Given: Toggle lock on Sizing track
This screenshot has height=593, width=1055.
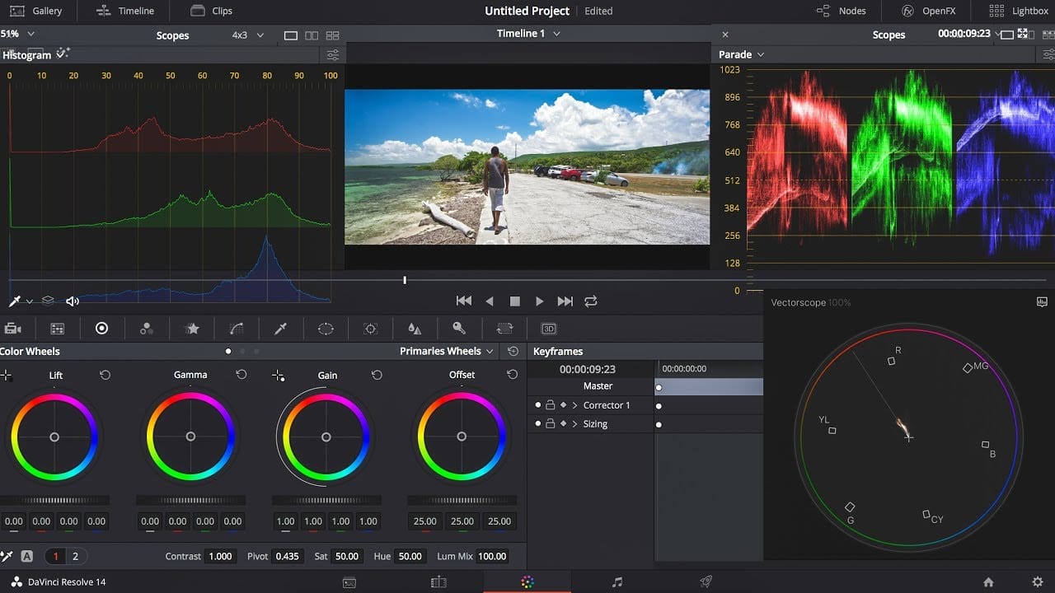Looking at the screenshot, I should (551, 424).
